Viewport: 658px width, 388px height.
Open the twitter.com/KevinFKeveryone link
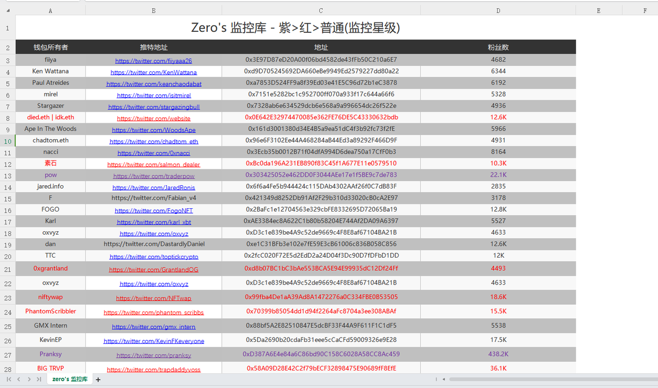click(x=154, y=341)
